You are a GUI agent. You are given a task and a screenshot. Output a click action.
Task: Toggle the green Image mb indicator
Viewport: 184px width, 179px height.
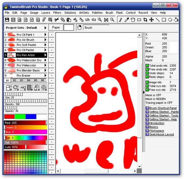[147, 82]
